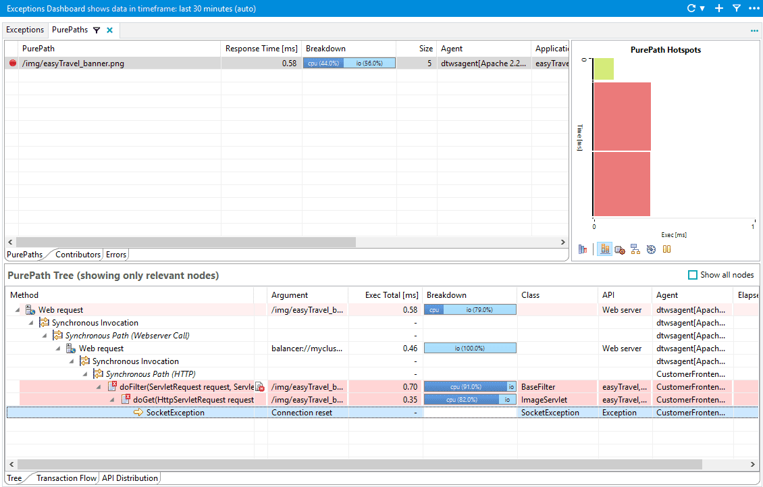Image resolution: width=763 pixels, height=487 pixels.
Task: Click the Synchronous Path (Webserver Call) icon
Action: [x=57, y=336]
